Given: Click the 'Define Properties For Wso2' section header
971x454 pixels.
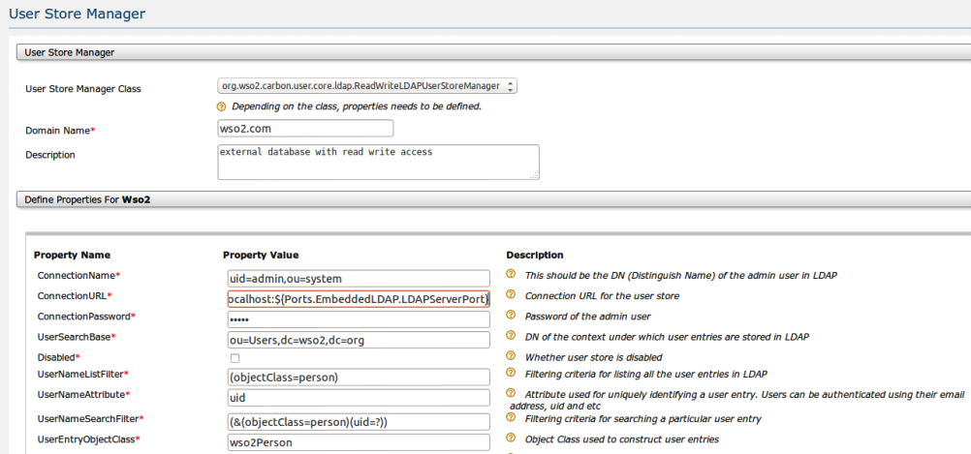Looking at the screenshot, I should pyautogui.click(x=493, y=199).
